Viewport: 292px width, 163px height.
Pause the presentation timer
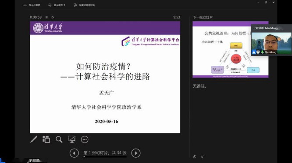pyautogui.click(x=46, y=17)
